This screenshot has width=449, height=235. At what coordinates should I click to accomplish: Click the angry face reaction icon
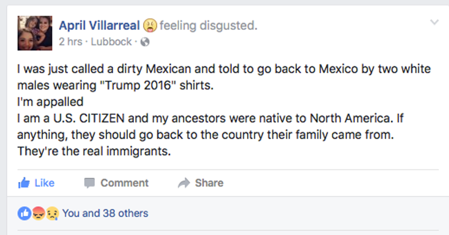click(38, 213)
